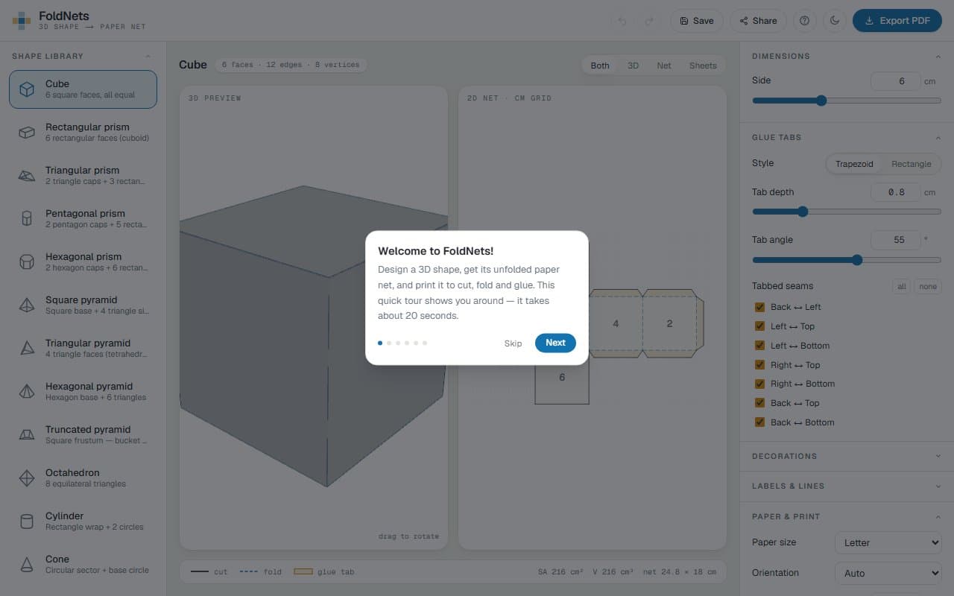Open the Orientation dropdown

[888, 573]
